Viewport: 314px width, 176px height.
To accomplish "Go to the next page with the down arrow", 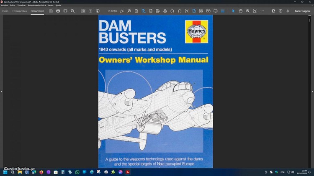I will point(98,11).
